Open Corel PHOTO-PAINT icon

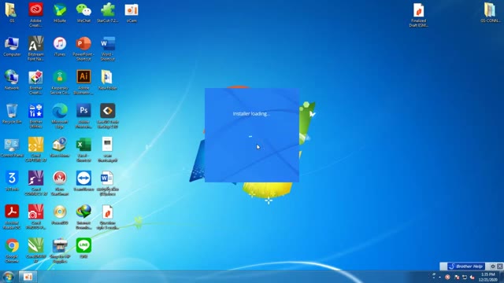tap(35, 217)
